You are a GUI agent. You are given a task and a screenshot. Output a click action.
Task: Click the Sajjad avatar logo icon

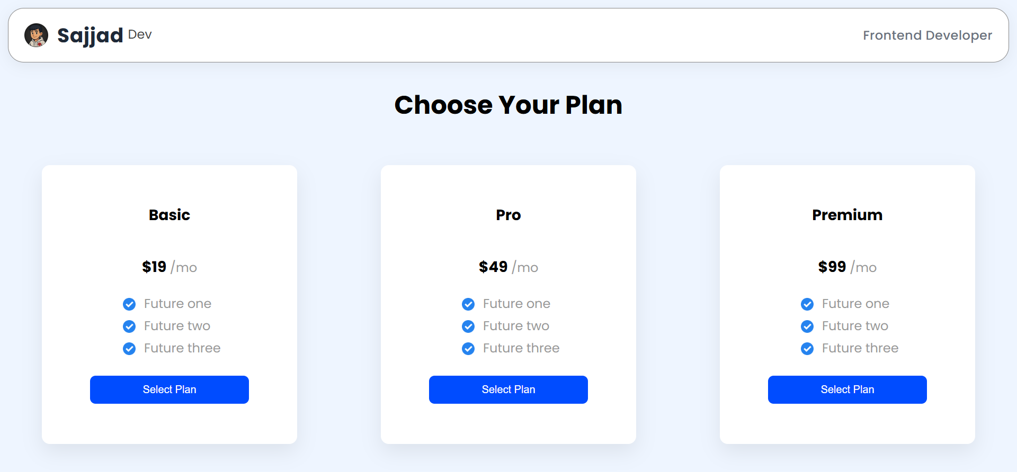36,35
